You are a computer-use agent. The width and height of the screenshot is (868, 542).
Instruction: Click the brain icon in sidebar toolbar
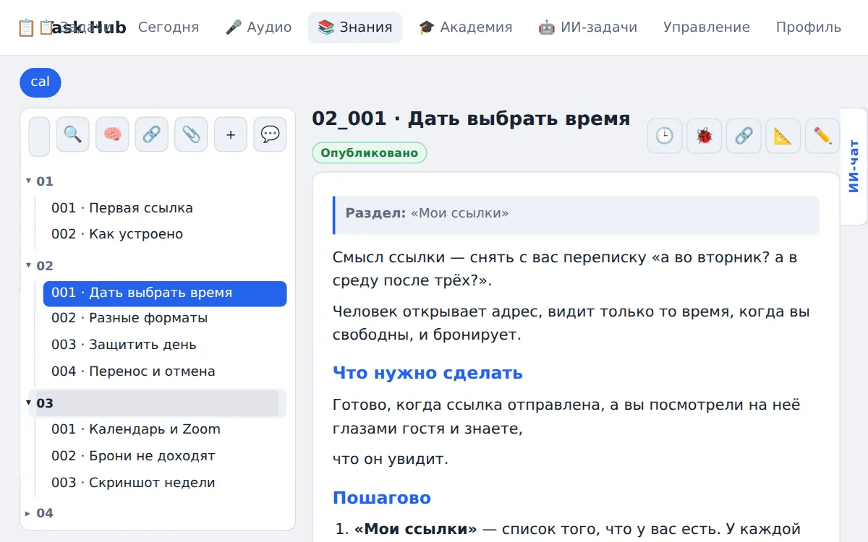pyautogui.click(x=112, y=134)
